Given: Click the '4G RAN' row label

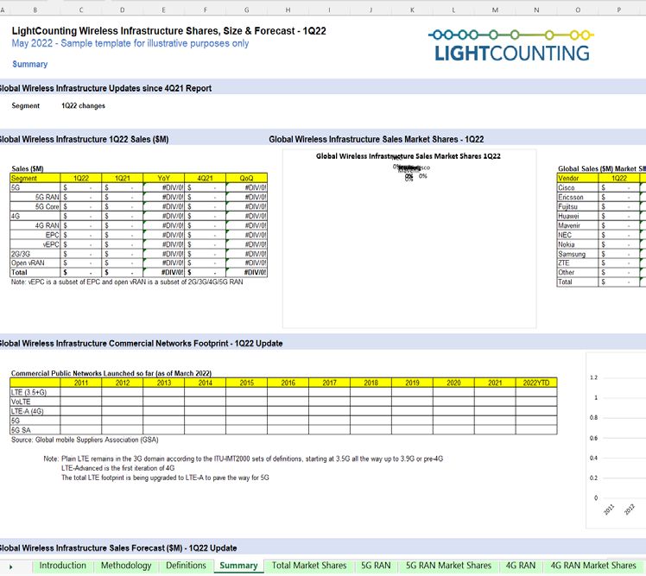Looking at the screenshot, I should click(35, 225).
